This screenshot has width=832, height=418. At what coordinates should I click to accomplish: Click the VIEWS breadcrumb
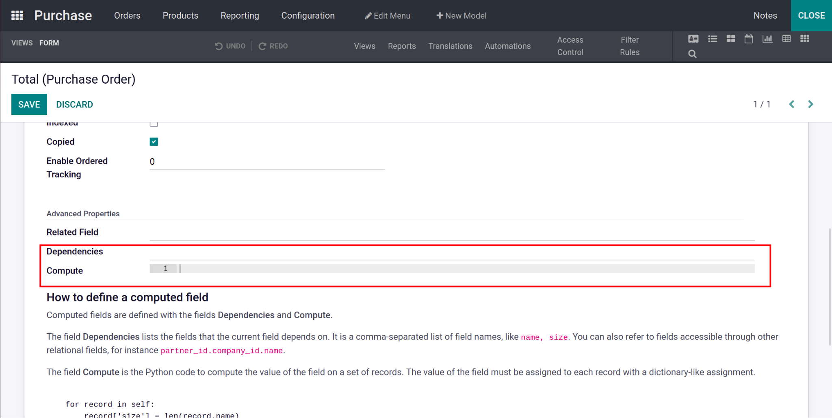[22, 43]
